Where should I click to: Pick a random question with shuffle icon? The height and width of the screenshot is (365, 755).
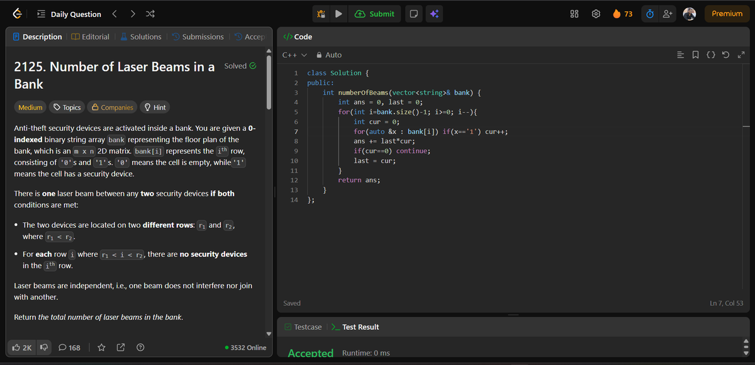click(151, 14)
